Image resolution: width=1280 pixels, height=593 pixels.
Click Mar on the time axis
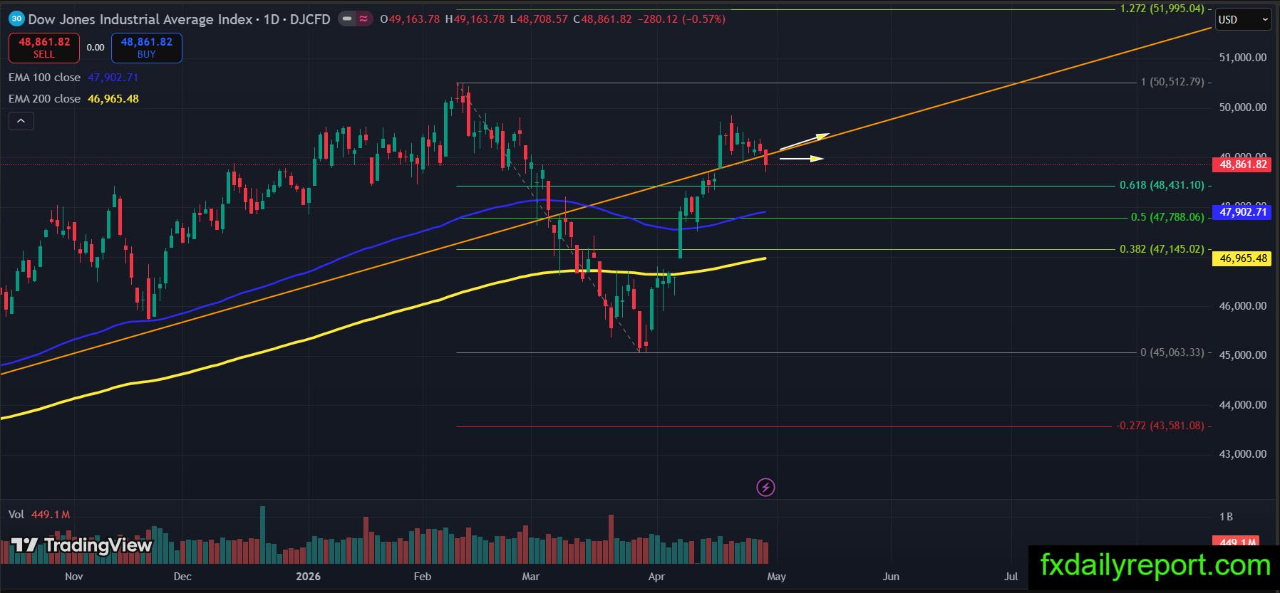click(x=531, y=577)
